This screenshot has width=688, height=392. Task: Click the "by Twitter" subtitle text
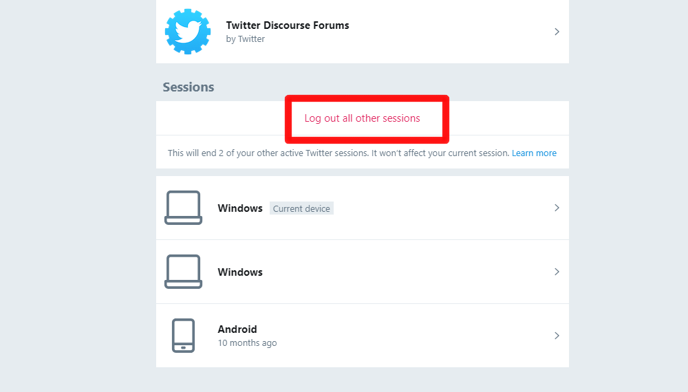pyautogui.click(x=246, y=39)
